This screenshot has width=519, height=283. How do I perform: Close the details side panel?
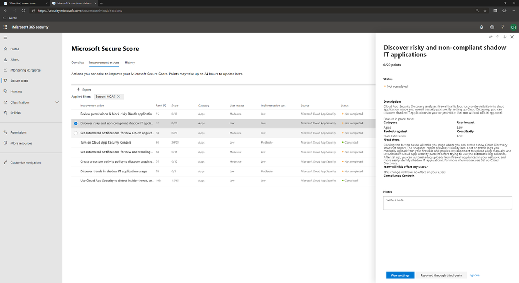tap(512, 37)
